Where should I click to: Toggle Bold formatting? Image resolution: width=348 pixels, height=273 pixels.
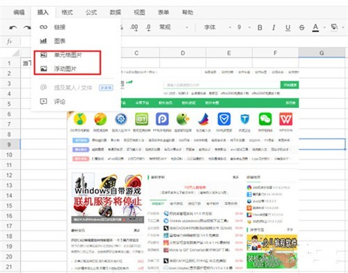(260, 28)
